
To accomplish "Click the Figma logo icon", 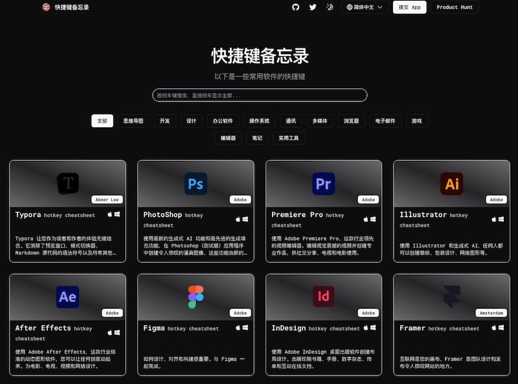I will click(x=196, y=297).
